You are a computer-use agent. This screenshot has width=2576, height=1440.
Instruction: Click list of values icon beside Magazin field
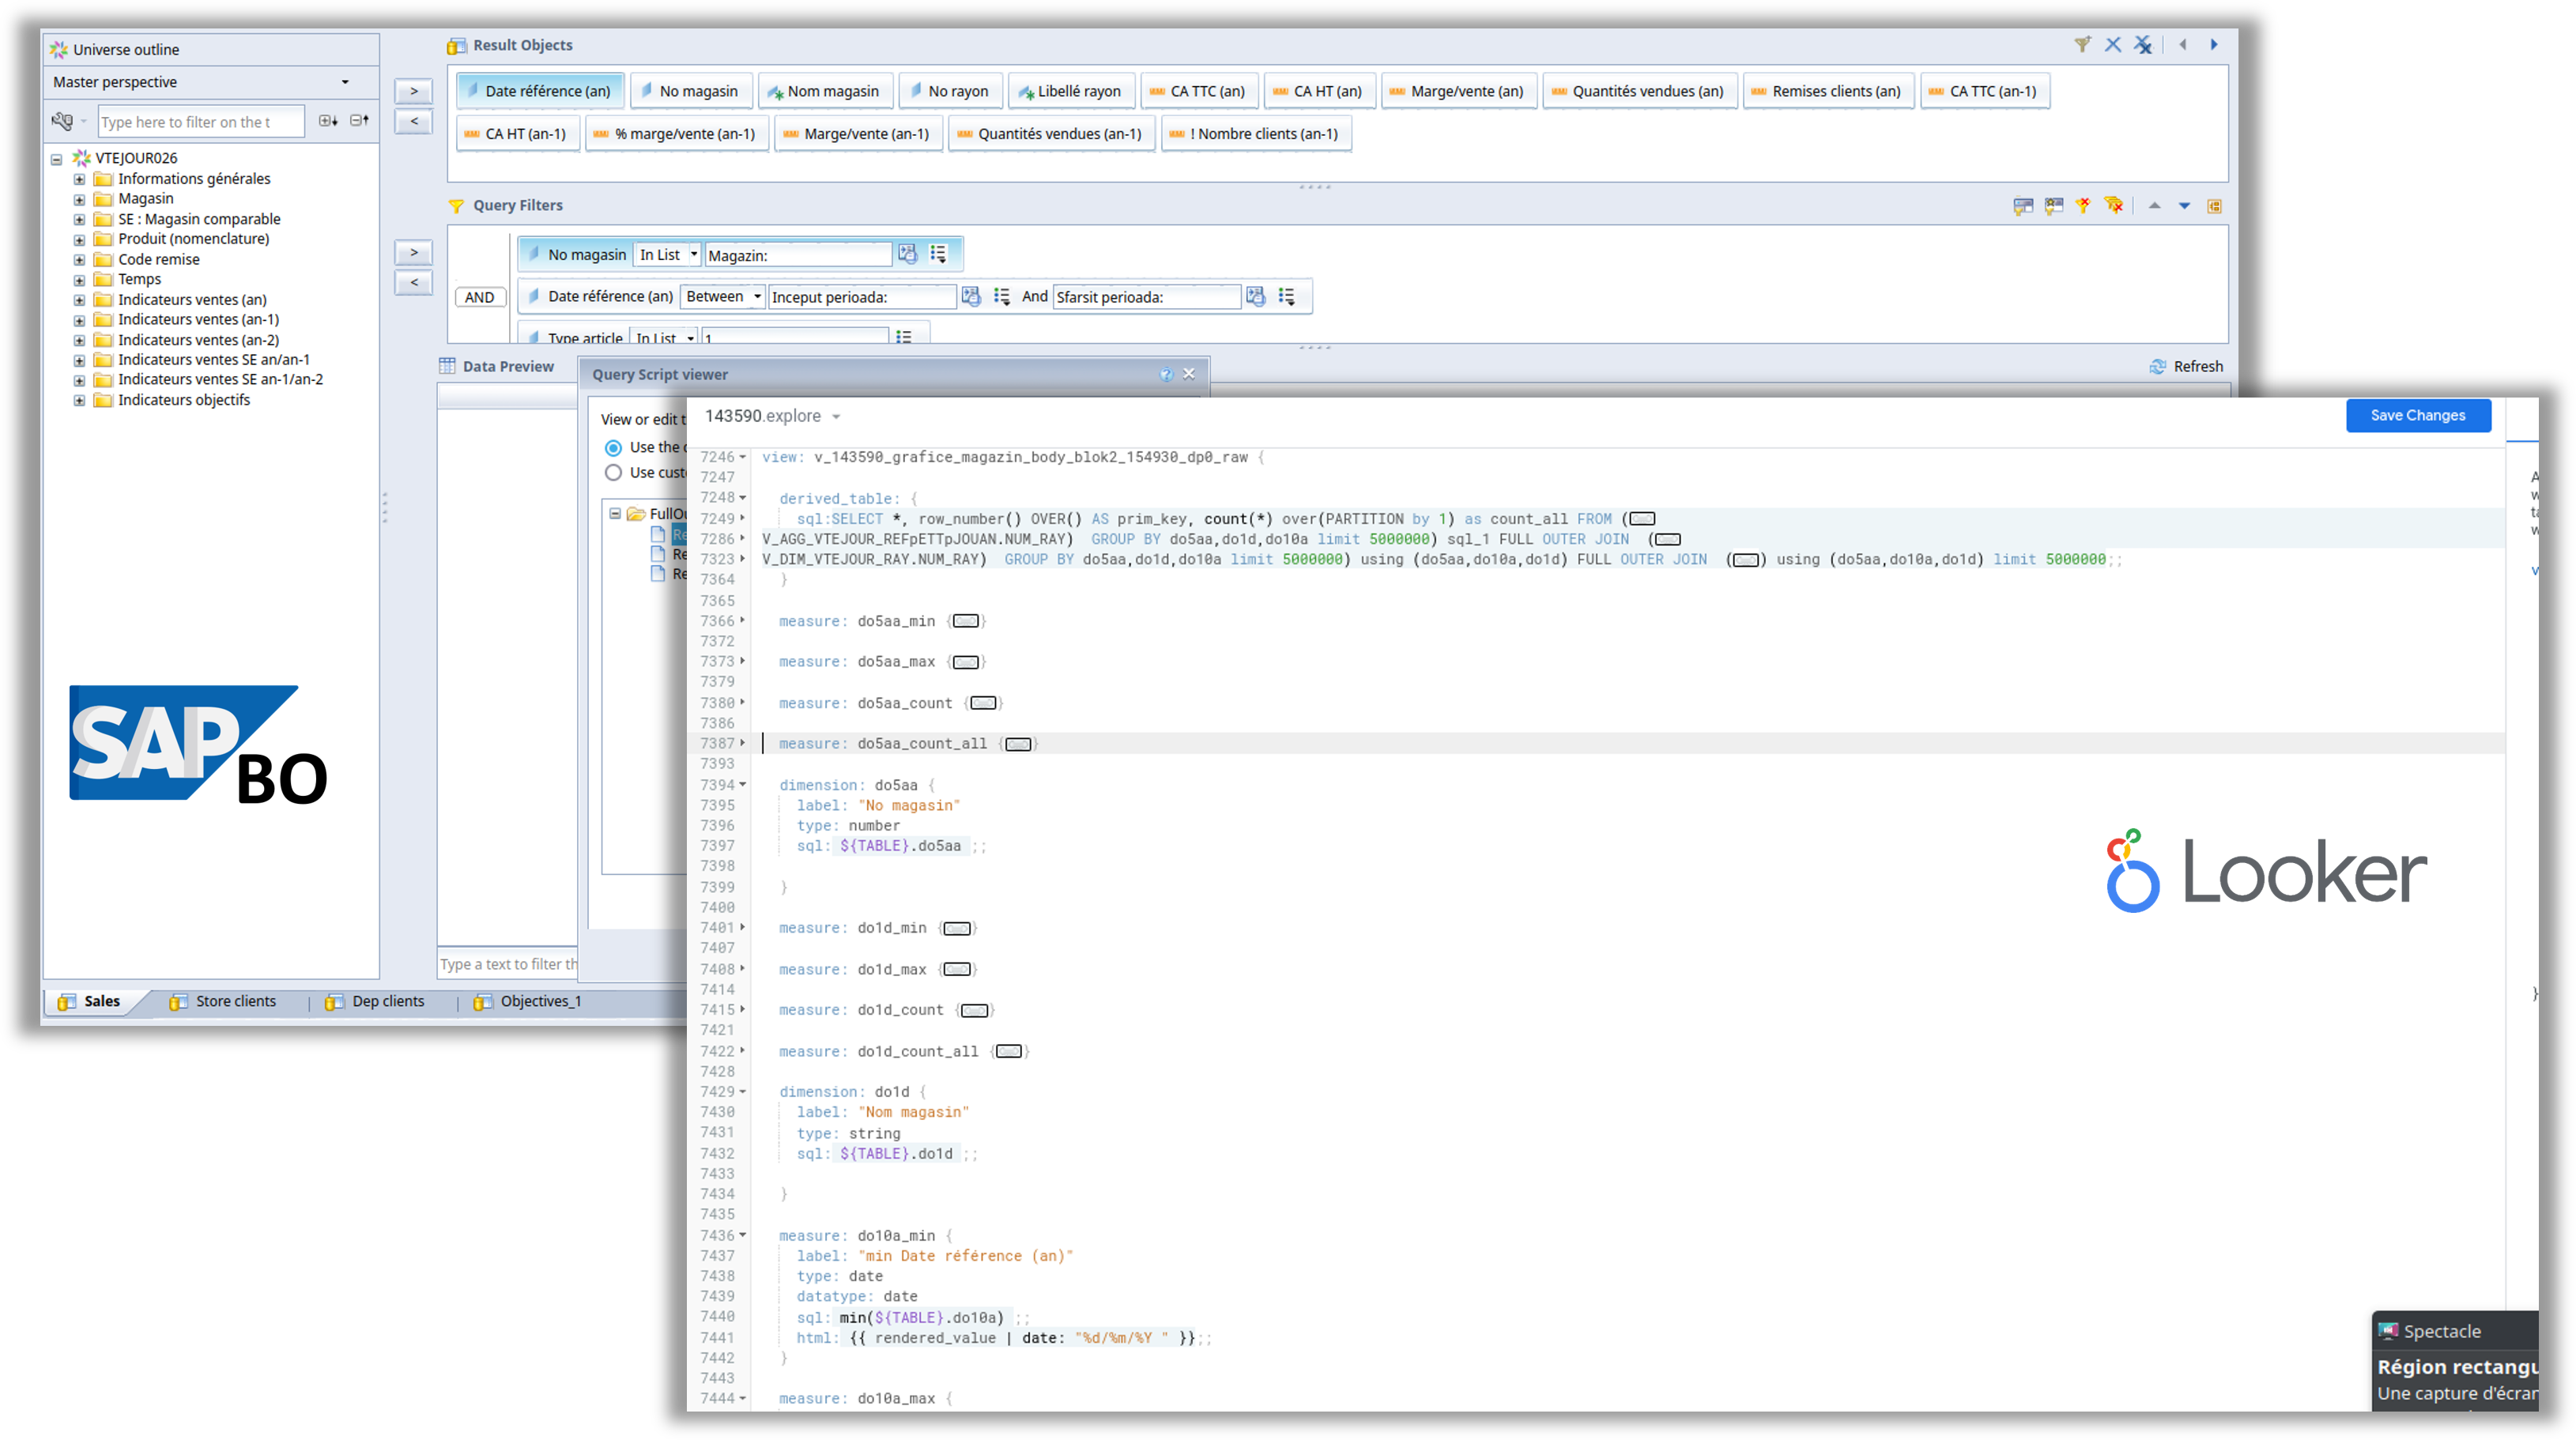click(x=938, y=254)
